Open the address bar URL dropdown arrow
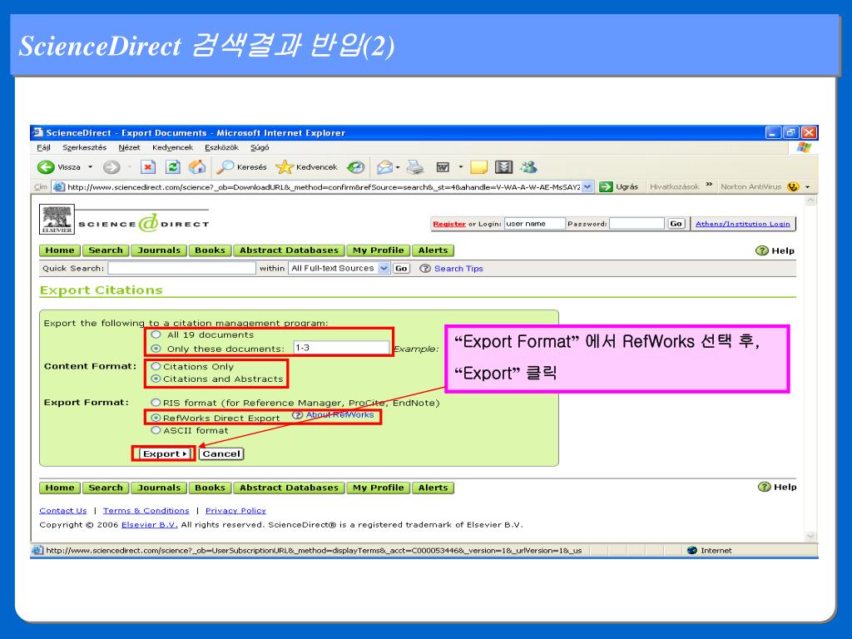 point(588,187)
